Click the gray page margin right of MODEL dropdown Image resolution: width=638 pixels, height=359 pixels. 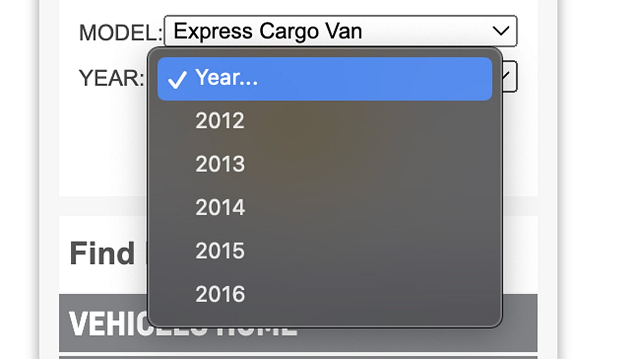tap(547, 33)
